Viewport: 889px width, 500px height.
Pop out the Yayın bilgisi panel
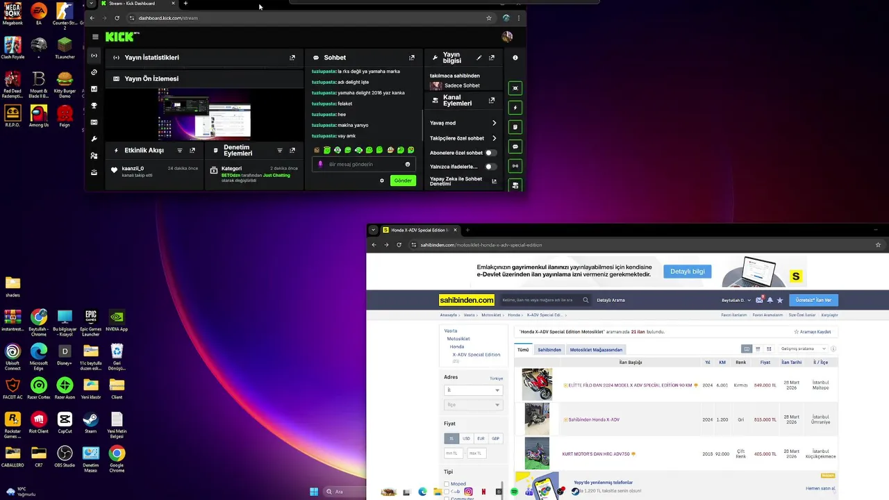tap(492, 58)
